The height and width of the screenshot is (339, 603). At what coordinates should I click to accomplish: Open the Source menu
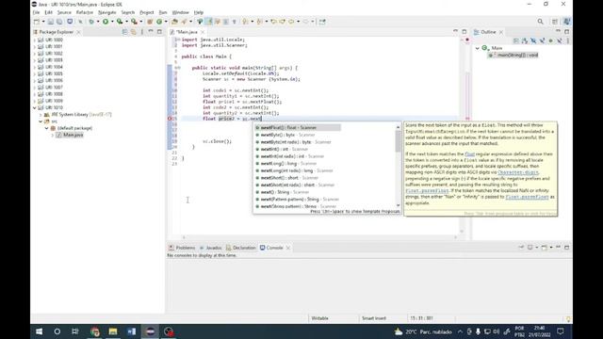[64, 12]
